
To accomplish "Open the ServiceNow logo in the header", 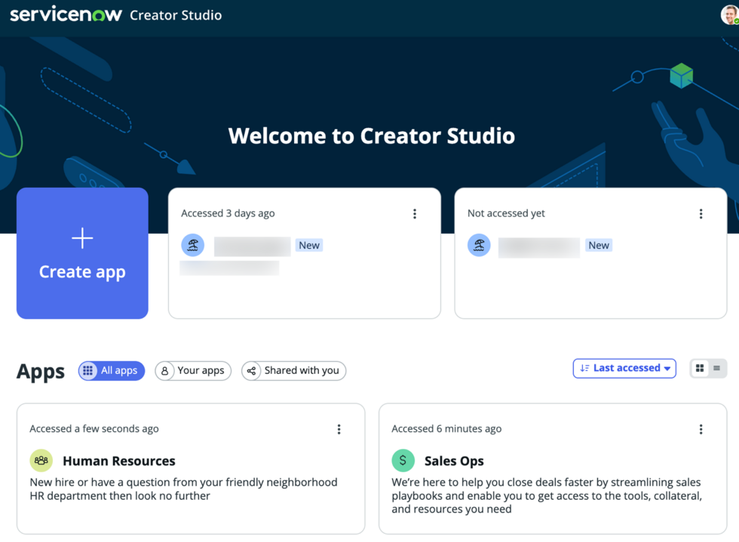I will 66,14.
